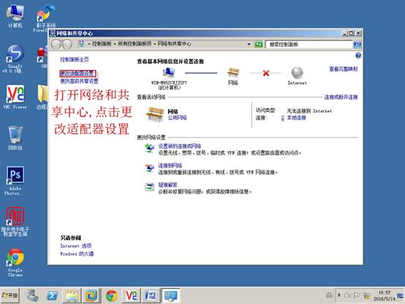Click in the Search Control Panel field

pos(309,44)
